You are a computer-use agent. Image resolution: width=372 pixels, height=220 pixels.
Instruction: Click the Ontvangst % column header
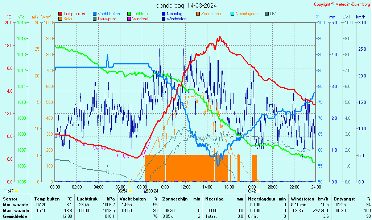(x=352, y=199)
